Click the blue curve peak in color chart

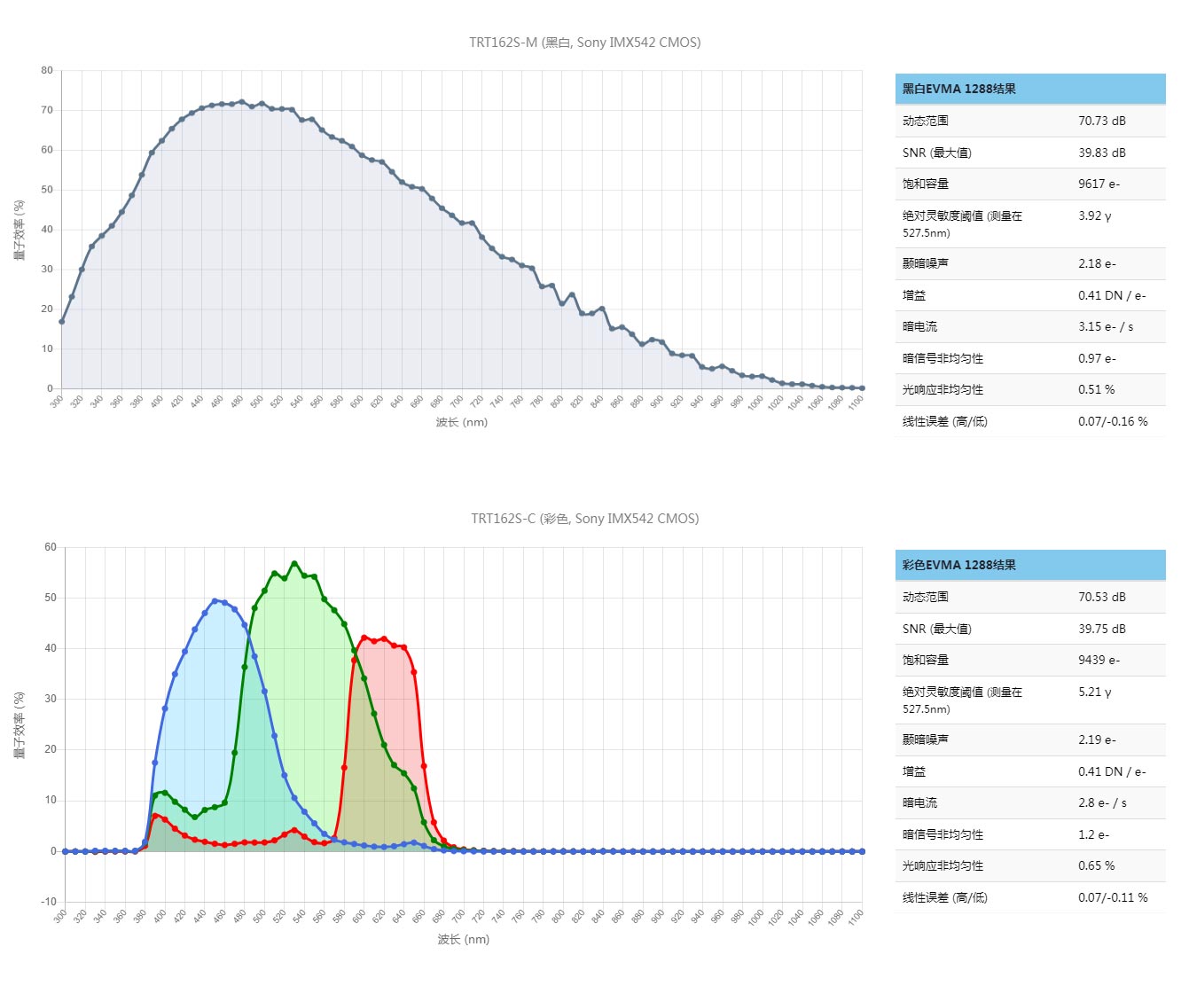pyautogui.click(x=215, y=600)
